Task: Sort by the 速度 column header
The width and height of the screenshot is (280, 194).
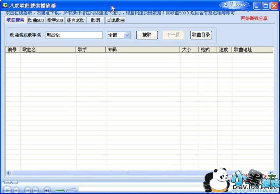Action: [x=224, y=50]
